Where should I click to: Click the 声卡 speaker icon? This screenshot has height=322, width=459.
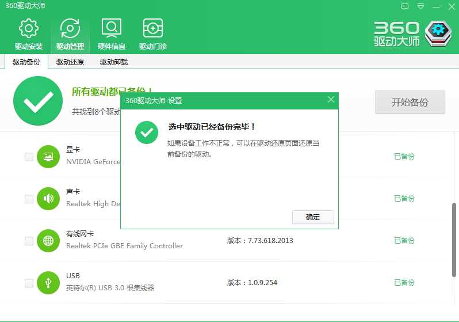tap(48, 199)
